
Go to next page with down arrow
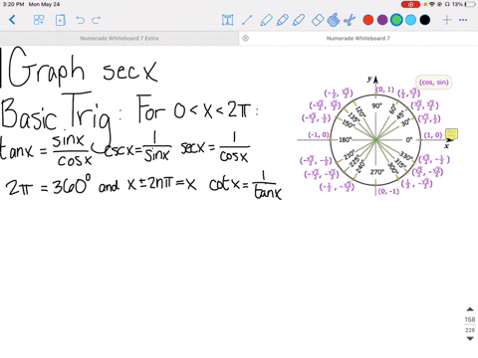(470, 338)
